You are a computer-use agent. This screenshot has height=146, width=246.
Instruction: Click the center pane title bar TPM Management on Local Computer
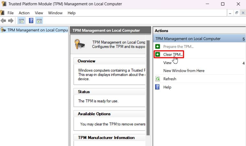click(110, 30)
